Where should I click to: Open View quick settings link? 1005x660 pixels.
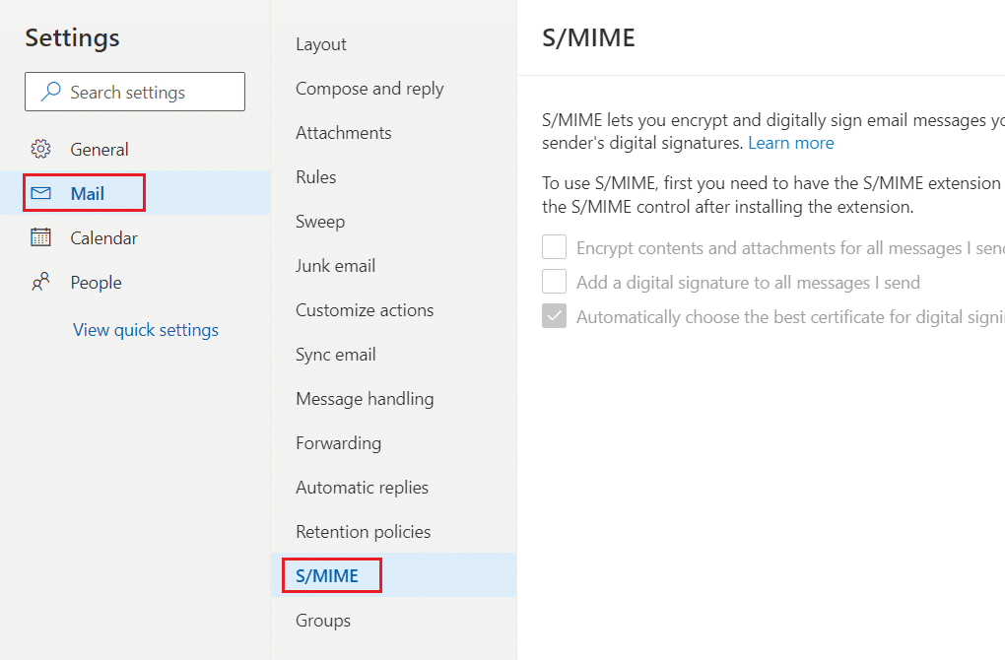tap(146, 330)
